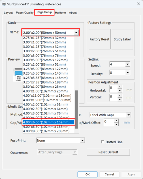Select 4.00"x2.50" (102mm x 64mm) label

point(49,109)
